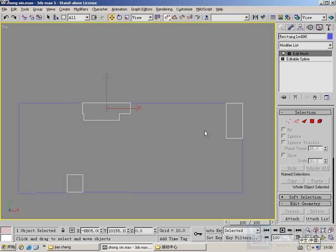Toggle the Ignore Visible Edges checkbox
The image size is (336, 252).
click(283, 142)
